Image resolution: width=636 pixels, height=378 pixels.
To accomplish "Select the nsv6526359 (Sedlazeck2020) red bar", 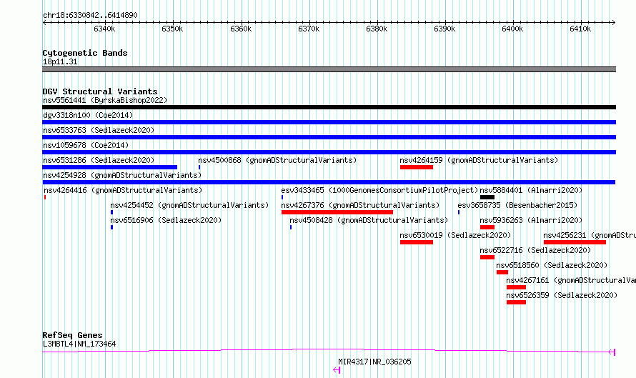I will (x=516, y=302).
